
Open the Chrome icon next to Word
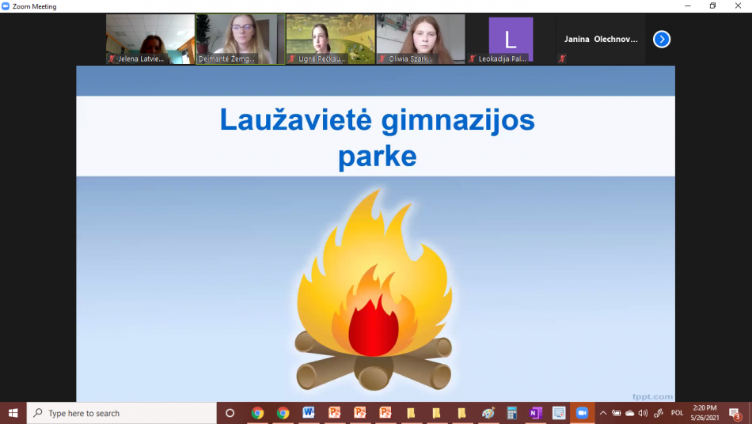pos(283,413)
